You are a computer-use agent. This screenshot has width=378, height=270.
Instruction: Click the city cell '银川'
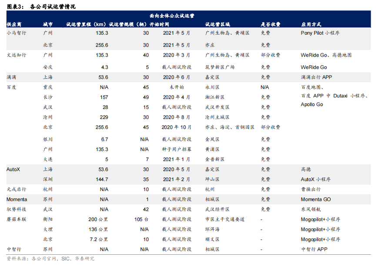point(48,140)
